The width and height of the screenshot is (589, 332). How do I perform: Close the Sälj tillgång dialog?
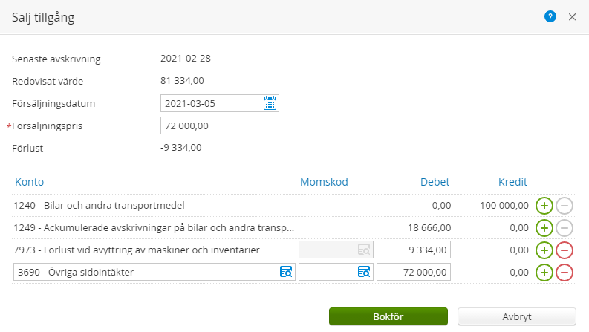(573, 16)
